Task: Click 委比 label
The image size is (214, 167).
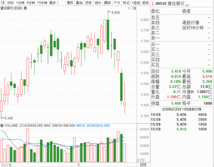Action: click(155, 11)
